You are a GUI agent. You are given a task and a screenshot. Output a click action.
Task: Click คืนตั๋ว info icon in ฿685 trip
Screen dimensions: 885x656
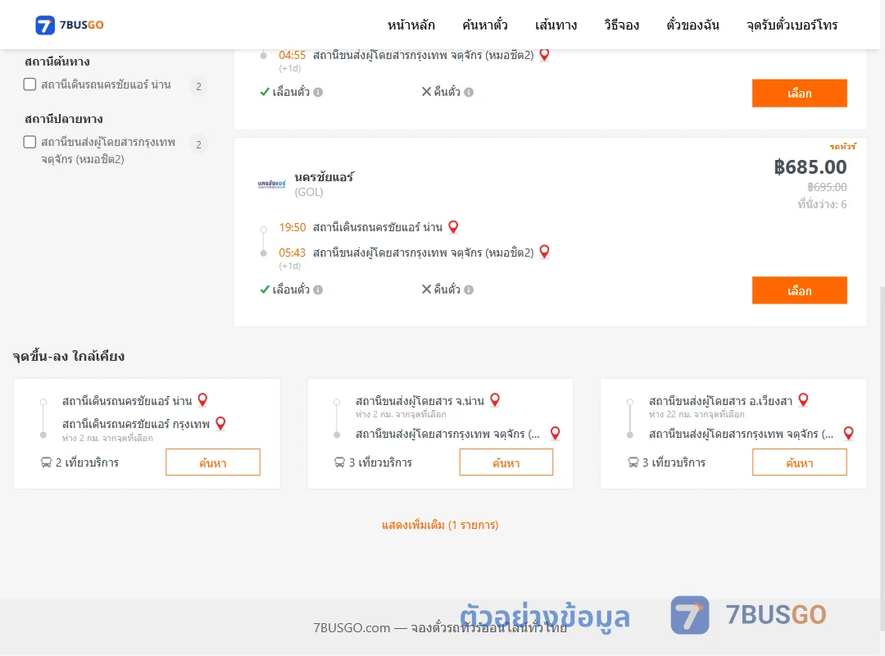point(469,289)
